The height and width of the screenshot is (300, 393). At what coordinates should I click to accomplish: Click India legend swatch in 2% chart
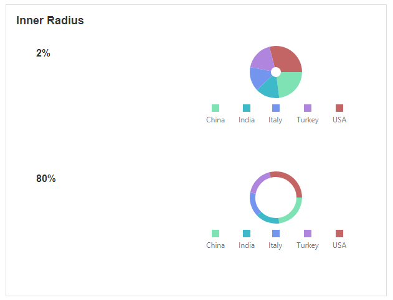pyautogui.click(x=247, y=108)
